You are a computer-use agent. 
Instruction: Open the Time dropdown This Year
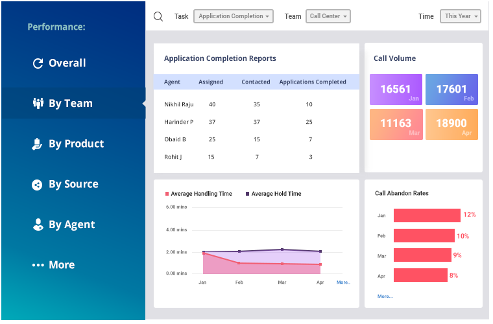click(461, 16)
